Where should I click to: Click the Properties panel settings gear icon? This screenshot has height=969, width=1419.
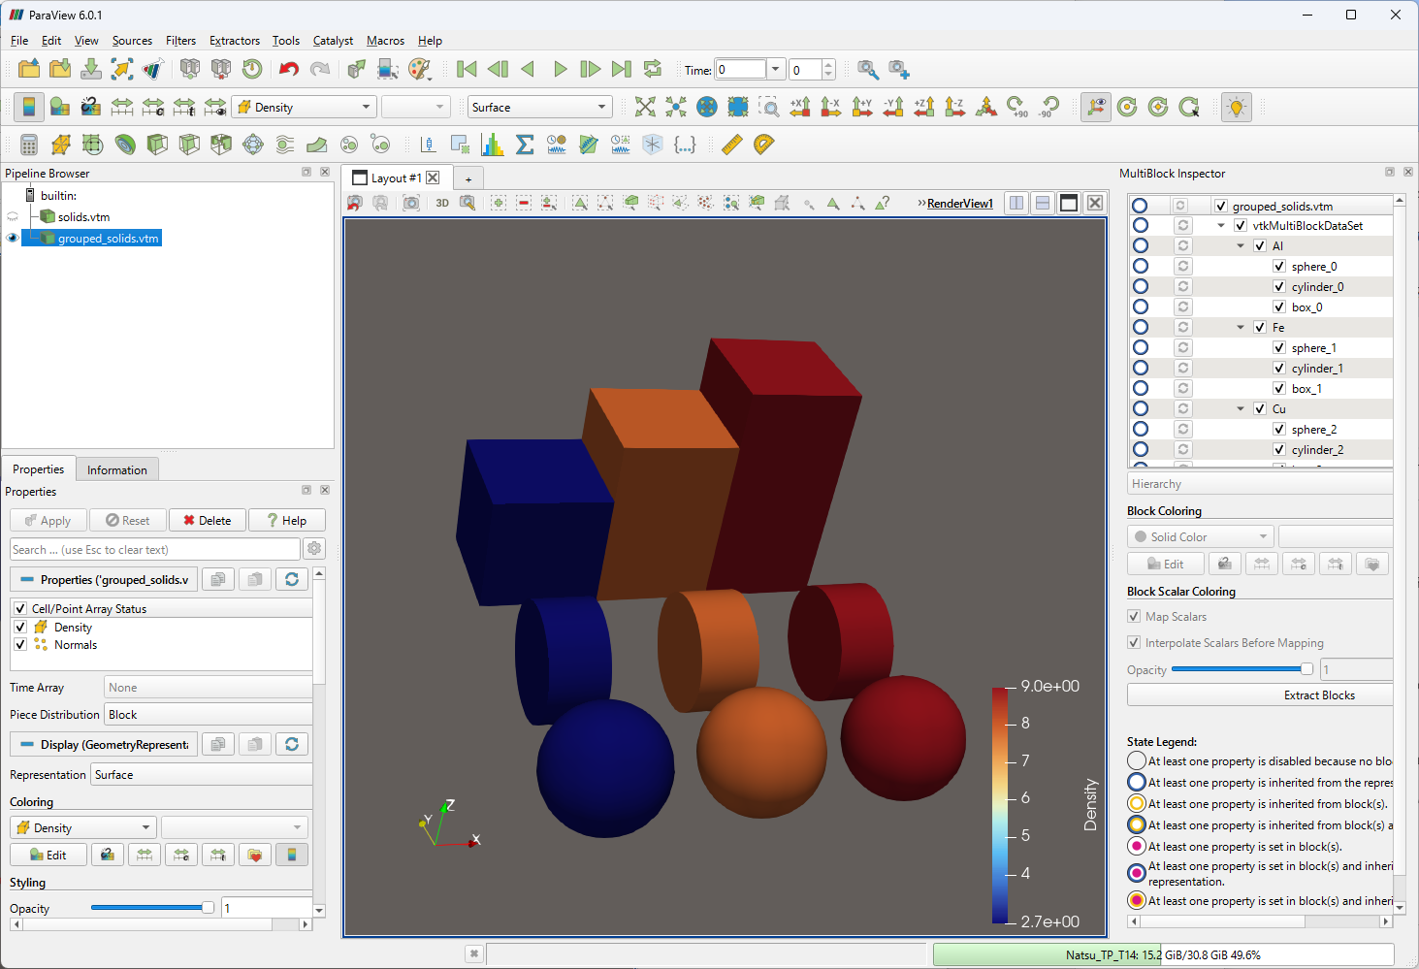tap(314, 549)
